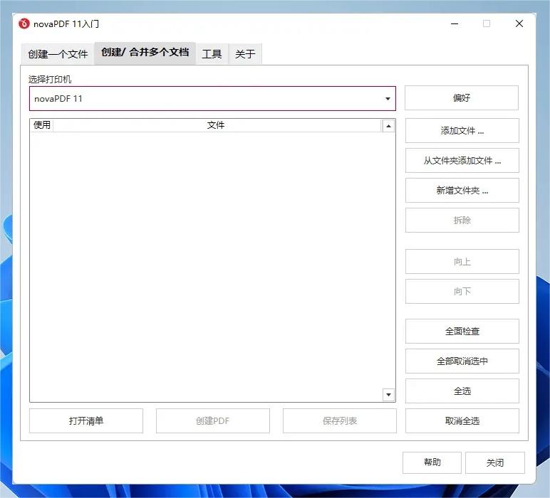Click the 向下 move down button
This screenshot has width=550, height=498.
click(x=462, y=291)
